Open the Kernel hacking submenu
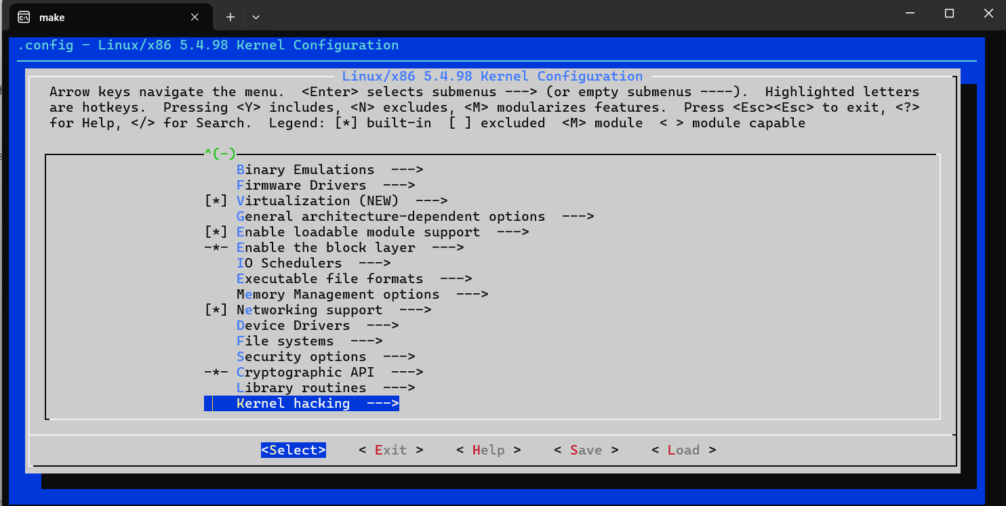This screenshot has height=506, width=1006. (x=294, y=403)
